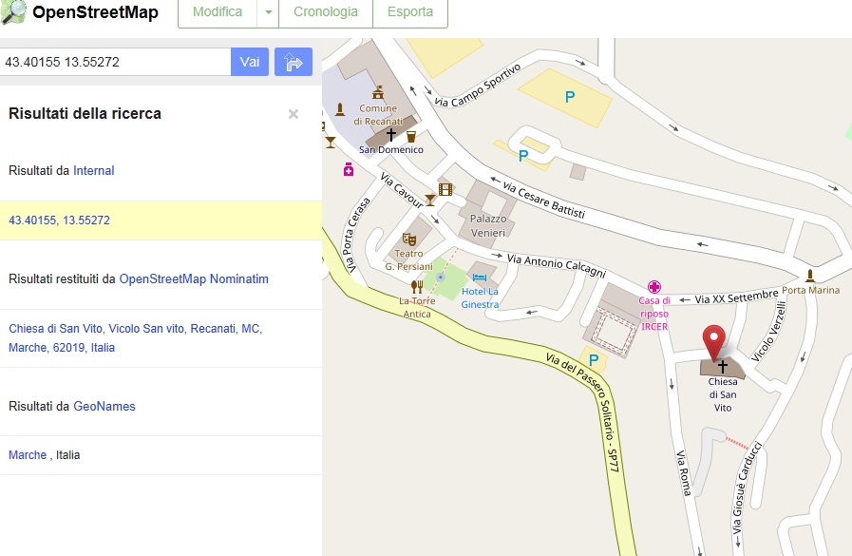Select the monument icon left of Comune di Recanati

340,110
